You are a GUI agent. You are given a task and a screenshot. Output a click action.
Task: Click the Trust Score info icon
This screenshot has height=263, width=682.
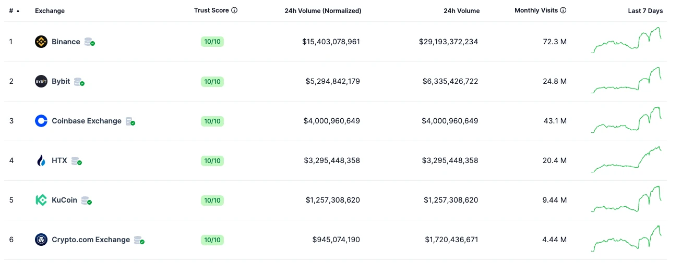click(234, 10)
